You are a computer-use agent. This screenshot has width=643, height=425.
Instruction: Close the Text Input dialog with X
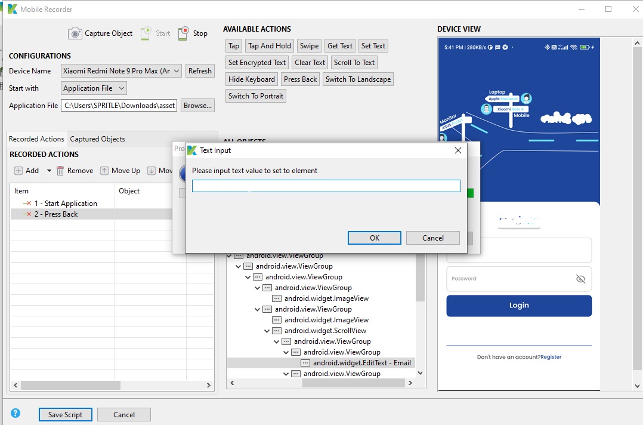tap(458, 150)
